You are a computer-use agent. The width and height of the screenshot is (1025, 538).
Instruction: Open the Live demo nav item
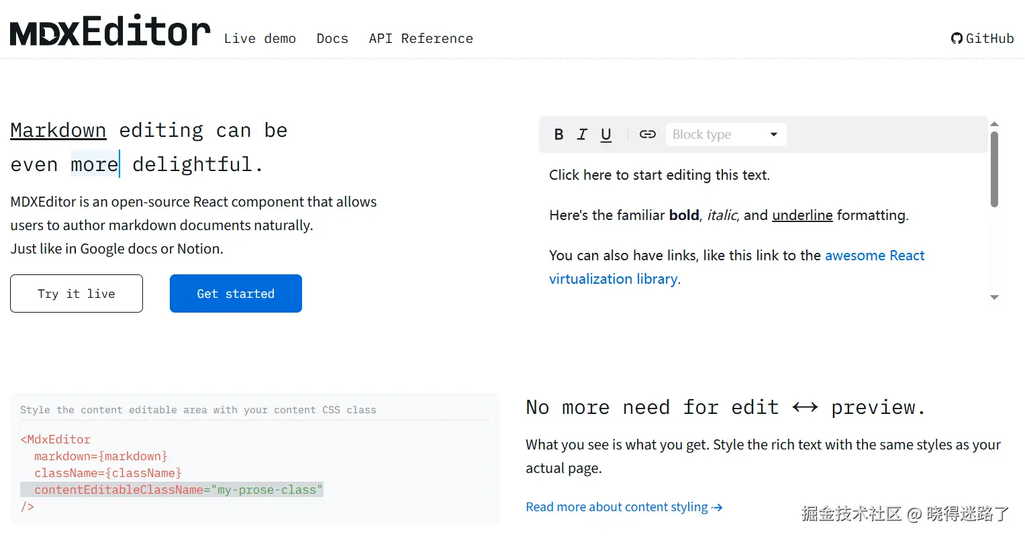[x=260, y=39]
